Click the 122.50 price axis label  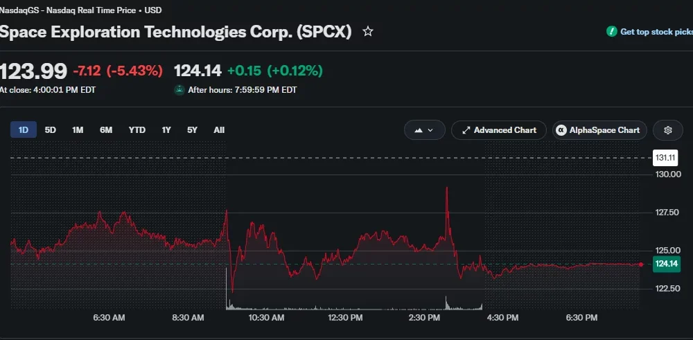[x=667, y=289]
